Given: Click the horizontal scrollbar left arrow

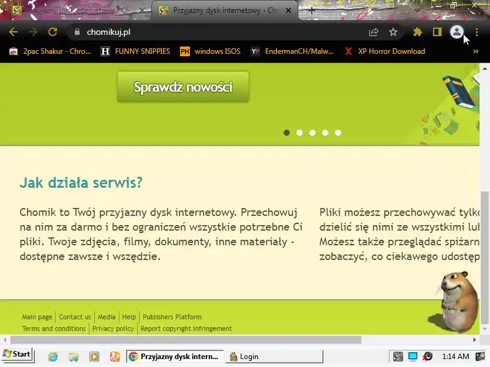Looking at the screenshot, I should pyautogui.click(x=5, y=339).
